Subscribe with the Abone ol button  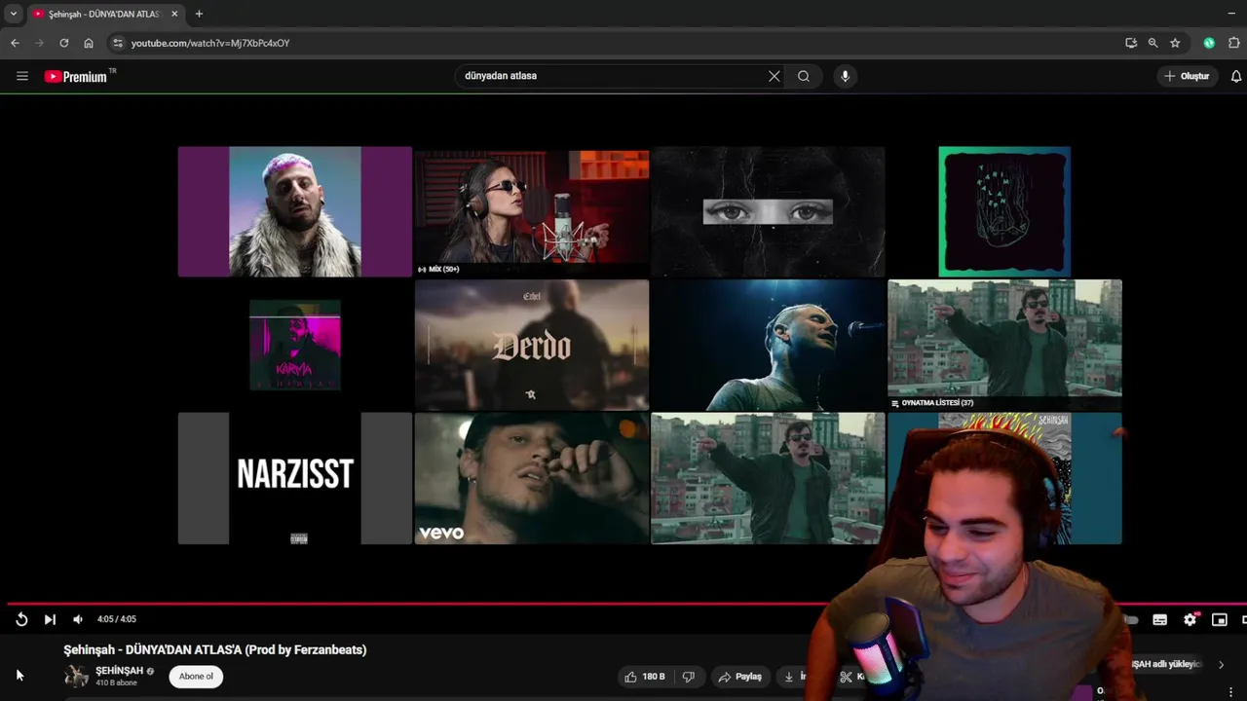[196, 677]
